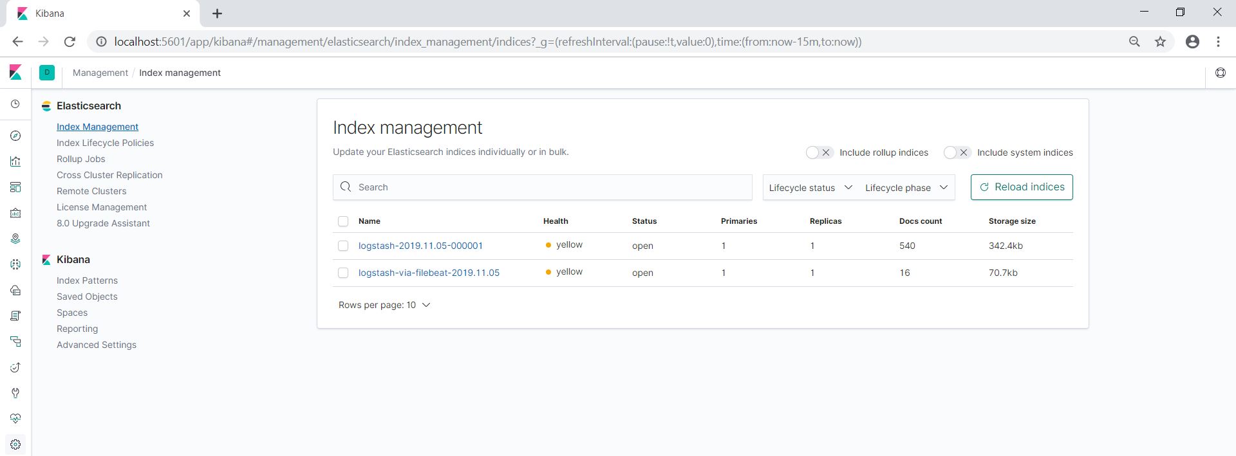The width and height of the screenshot is (1236, 456).
Task: Expand the Lifecycle status filter
Action: pos(810,188)
